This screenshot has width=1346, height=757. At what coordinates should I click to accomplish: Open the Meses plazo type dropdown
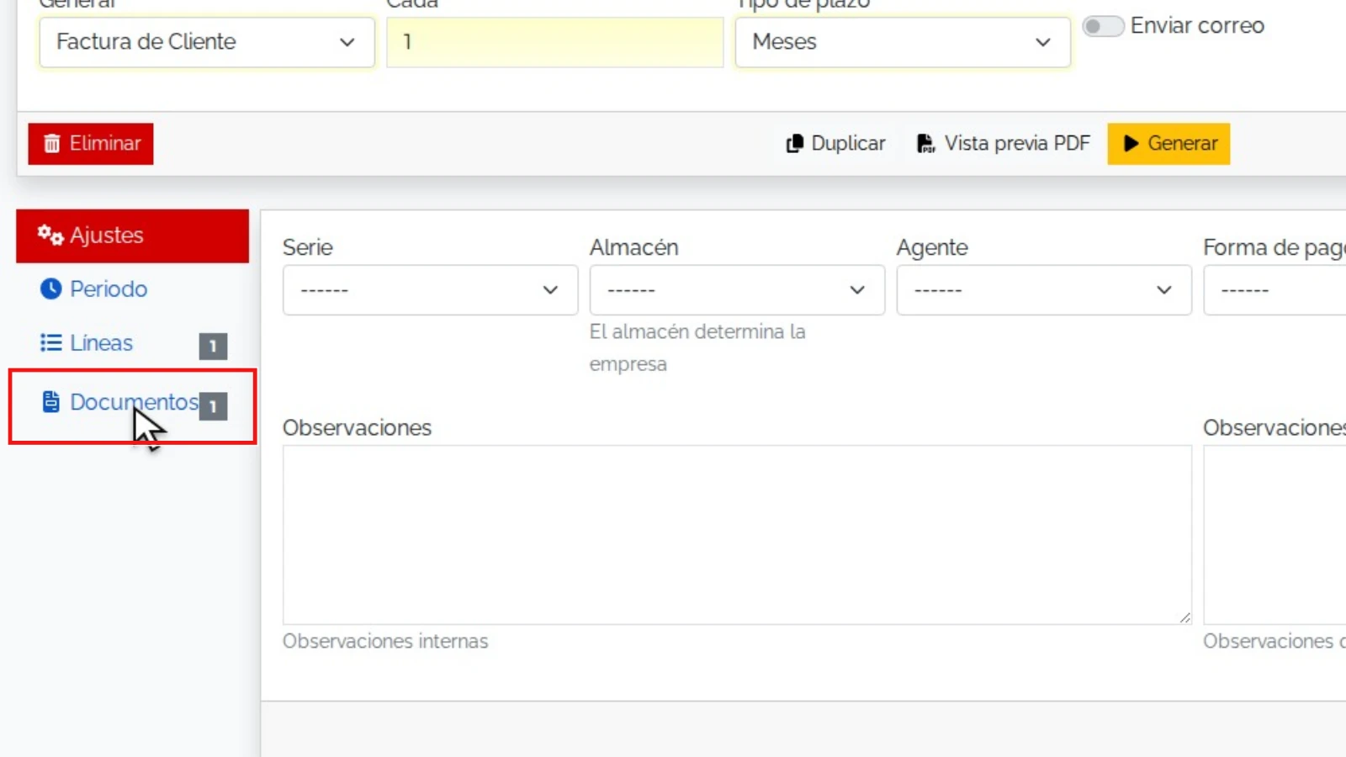(x=903, y=42)
